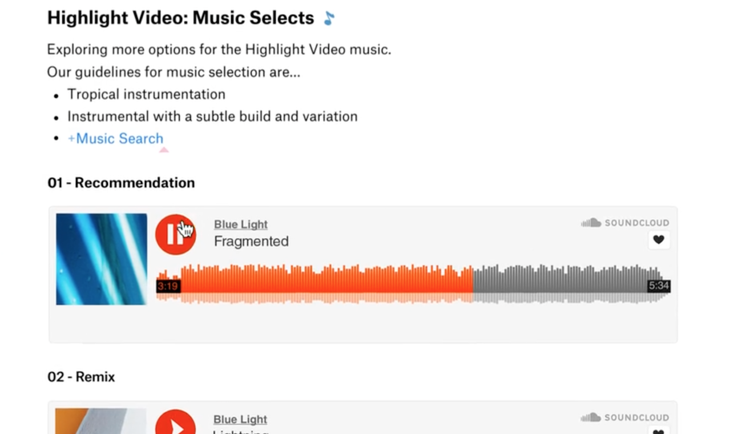This screenshot has height=434, width=742.
Task: Click the SoundCloud logo on the Fragmented player
Action: (625, 223)
